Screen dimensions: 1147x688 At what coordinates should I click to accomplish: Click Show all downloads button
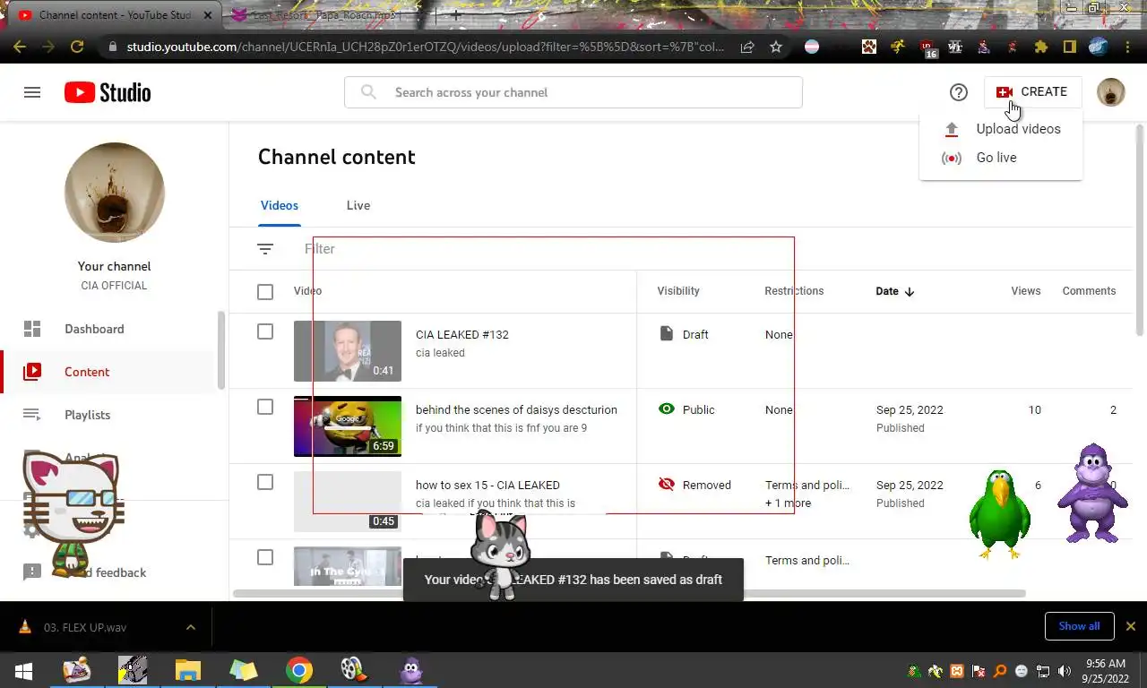pos(1079,626)
